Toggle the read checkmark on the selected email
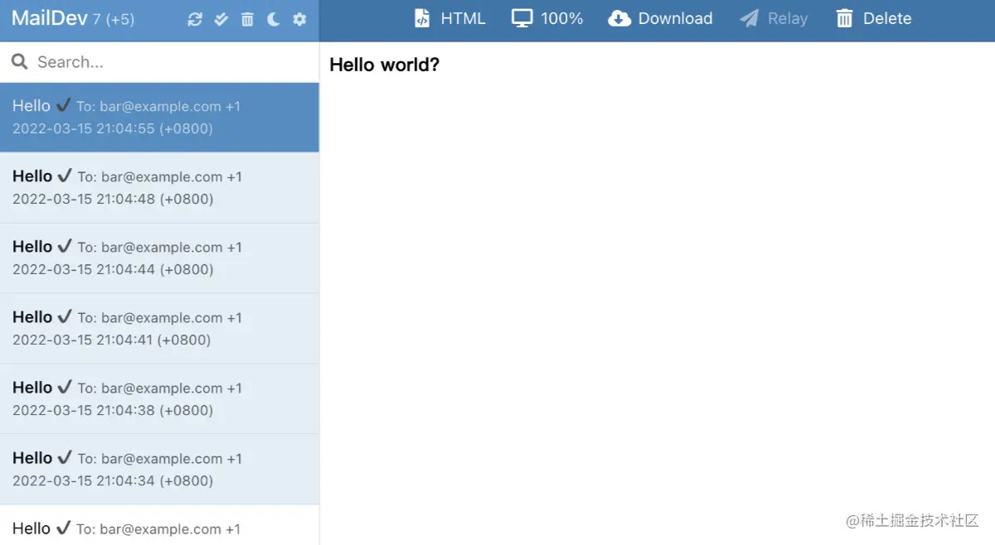995x545 pixels. click(x=62, y=105)
